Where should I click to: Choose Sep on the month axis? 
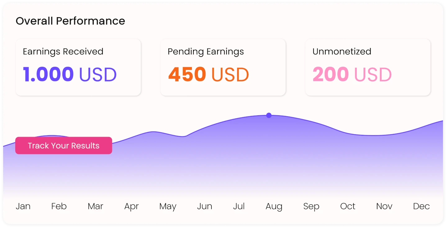[x=311, y=207]
